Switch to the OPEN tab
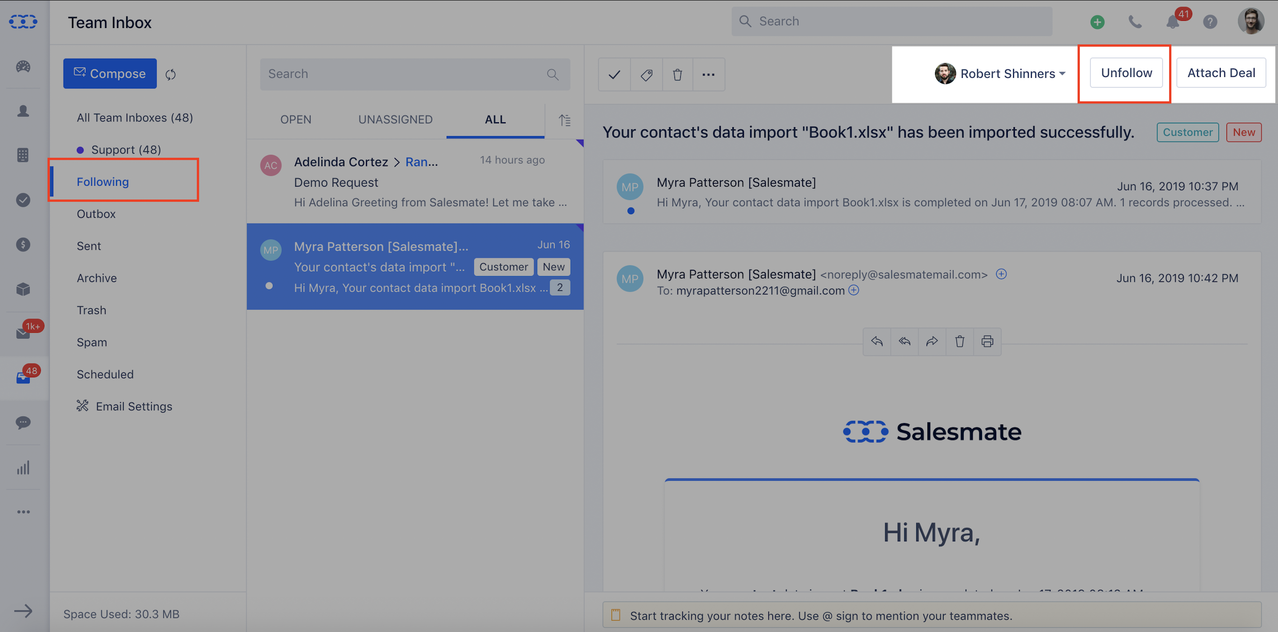Viewport: 1278px width, 632px height. click(x=296, y=120)
